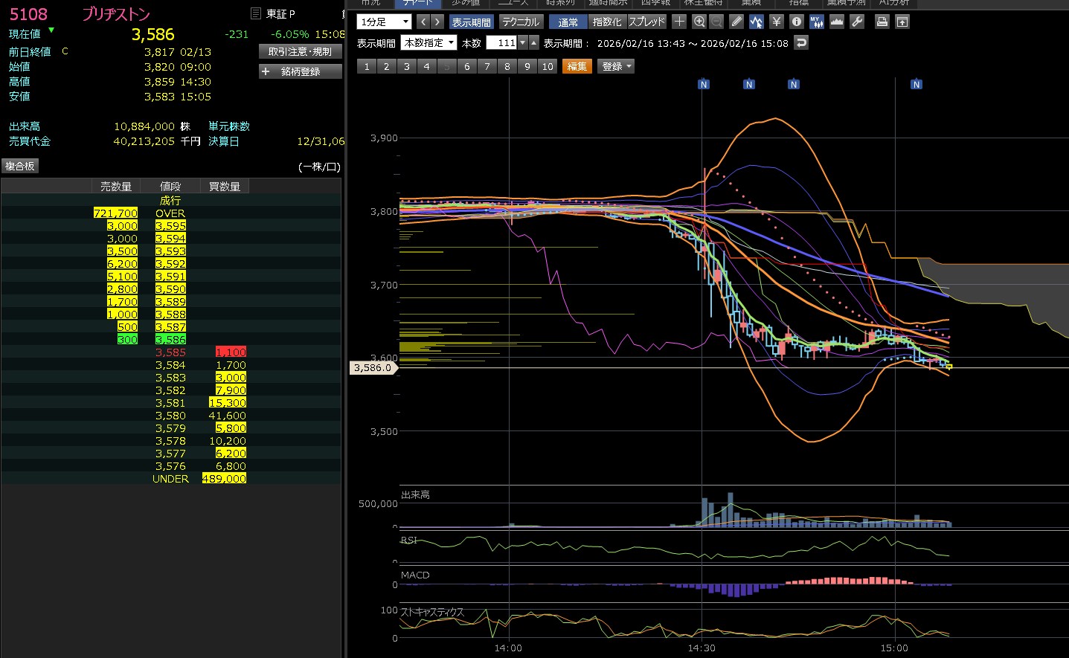
Task: Decrease bar count with down stepper
Action: click(x=523, y=43)
